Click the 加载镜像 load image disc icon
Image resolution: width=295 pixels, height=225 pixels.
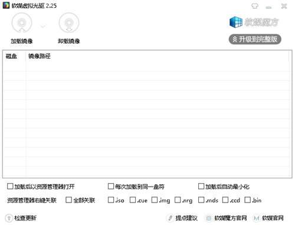22,23
